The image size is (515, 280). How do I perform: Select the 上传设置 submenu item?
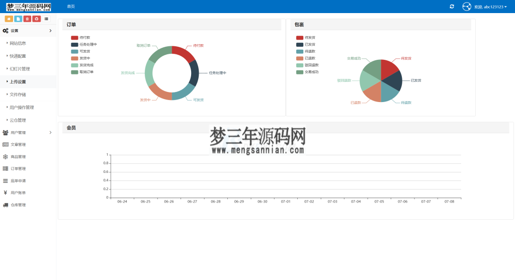(x=18, y=81)
